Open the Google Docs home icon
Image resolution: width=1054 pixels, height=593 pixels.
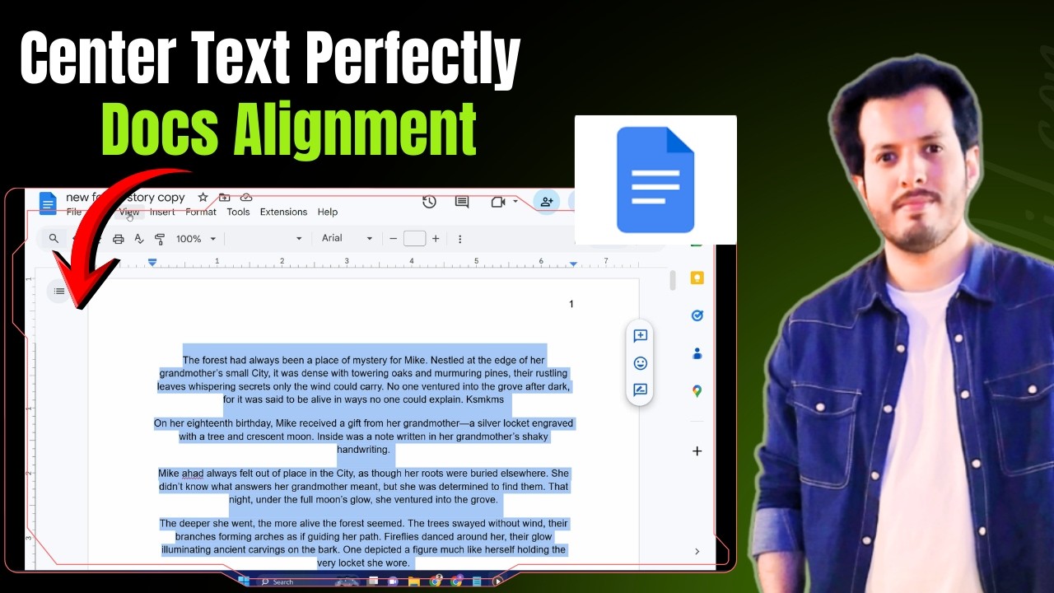pos(48,203)
